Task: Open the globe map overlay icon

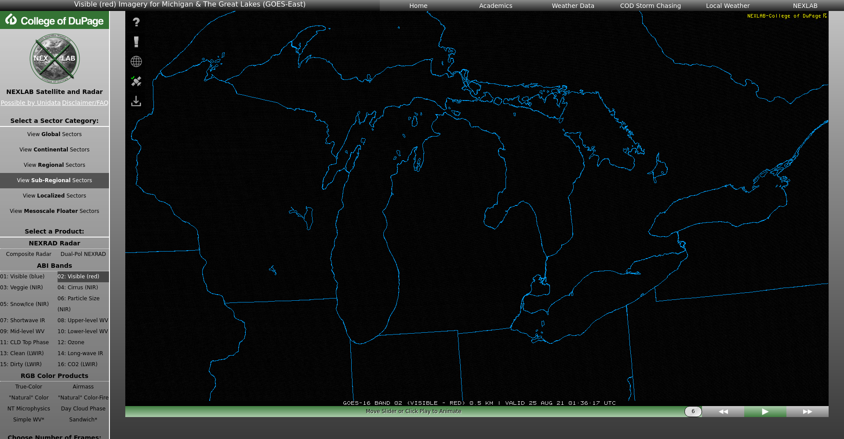Action: pos(136,61)
